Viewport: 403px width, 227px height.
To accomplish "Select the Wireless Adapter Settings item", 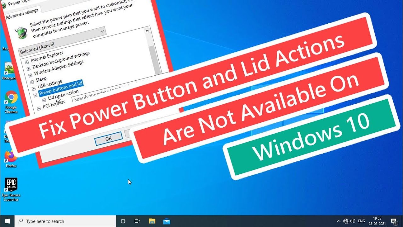I will click(x=59, y=67).
